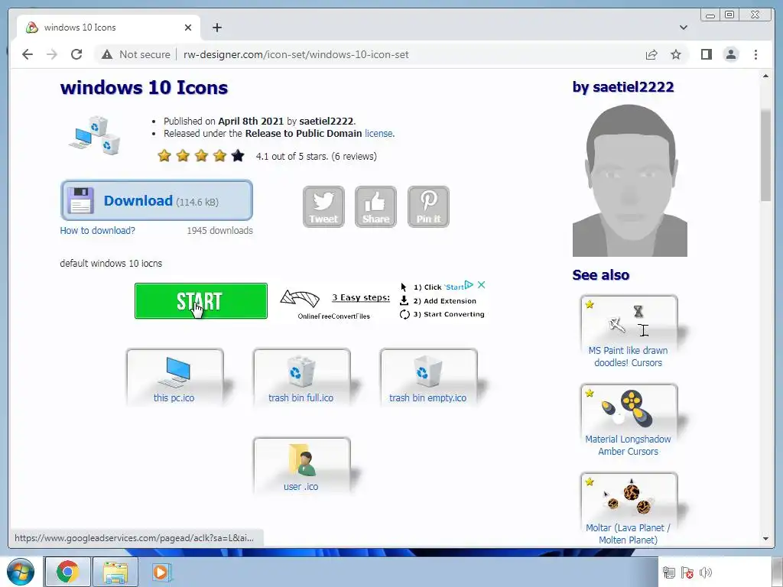Open Moltar (Lava Planet / Molten Planet) set
Screen dimensions: 783x587
coord(629,509)
